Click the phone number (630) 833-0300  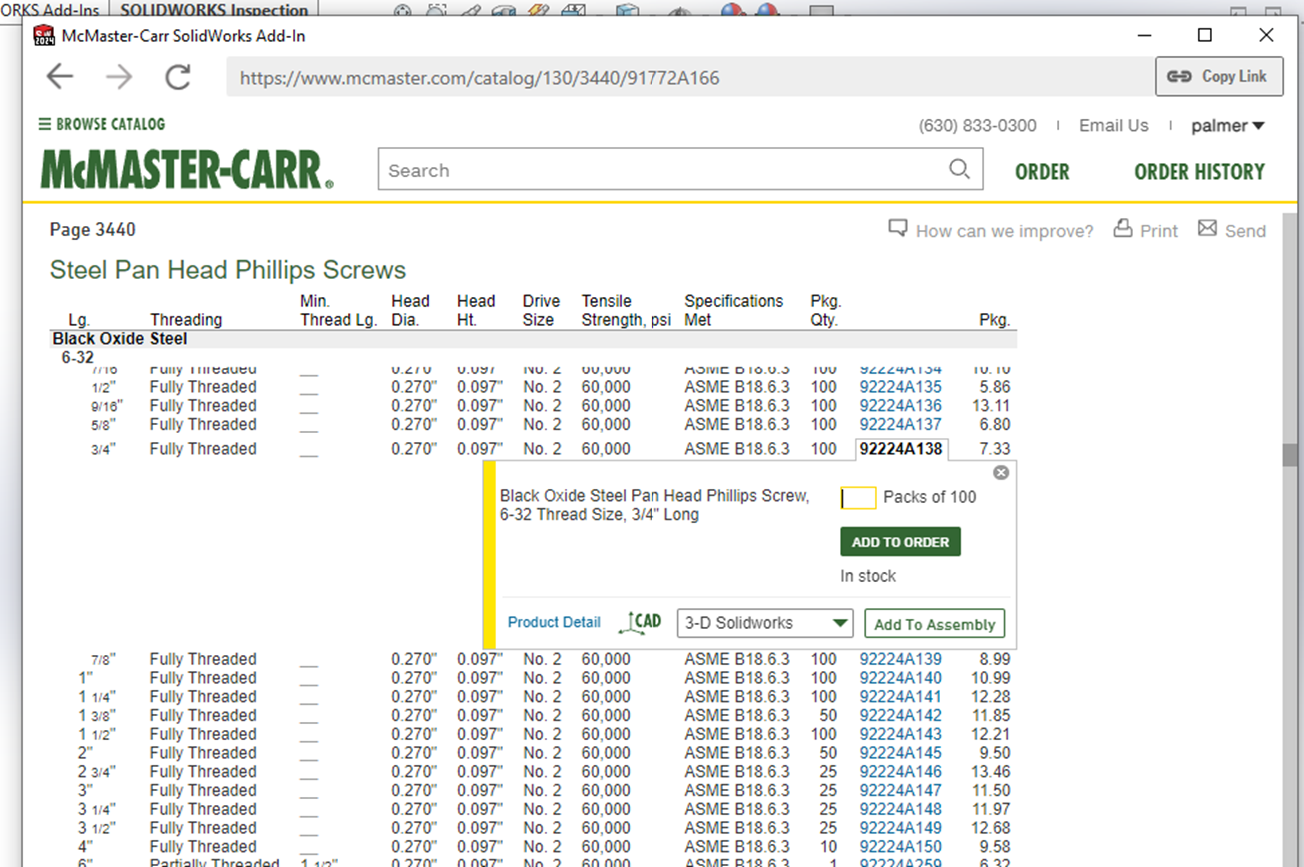point(977,126)
